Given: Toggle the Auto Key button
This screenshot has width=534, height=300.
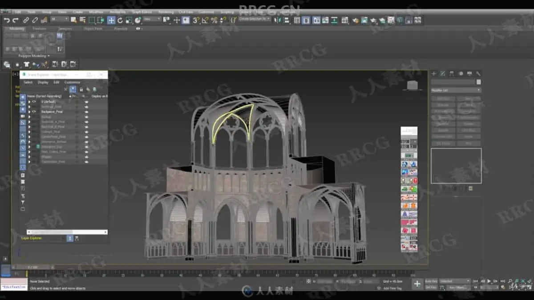Looking at the screenshot, I should [x=431, y=281].
